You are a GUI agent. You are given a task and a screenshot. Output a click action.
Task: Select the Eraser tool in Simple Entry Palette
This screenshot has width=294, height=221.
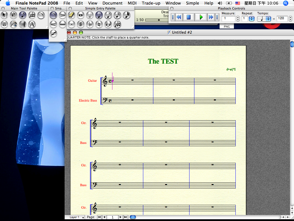pyautogui.click(x=71, y=15)
